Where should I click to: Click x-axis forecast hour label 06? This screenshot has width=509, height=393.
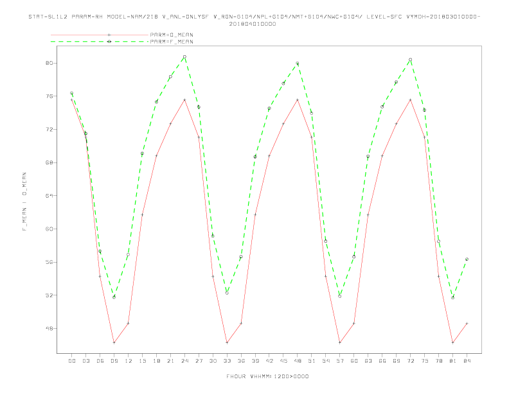tap(100, 361)
